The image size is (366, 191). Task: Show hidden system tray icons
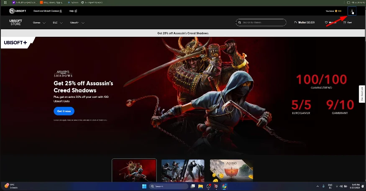317,186
